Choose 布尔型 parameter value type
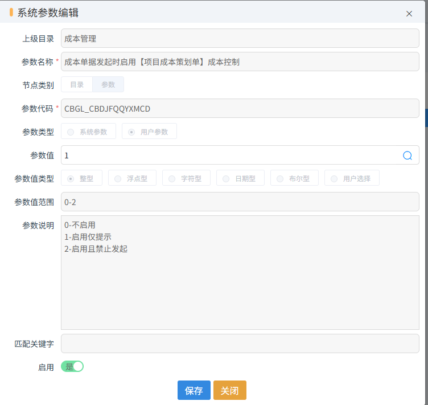The image size is (428, 405). pos(294,178)
